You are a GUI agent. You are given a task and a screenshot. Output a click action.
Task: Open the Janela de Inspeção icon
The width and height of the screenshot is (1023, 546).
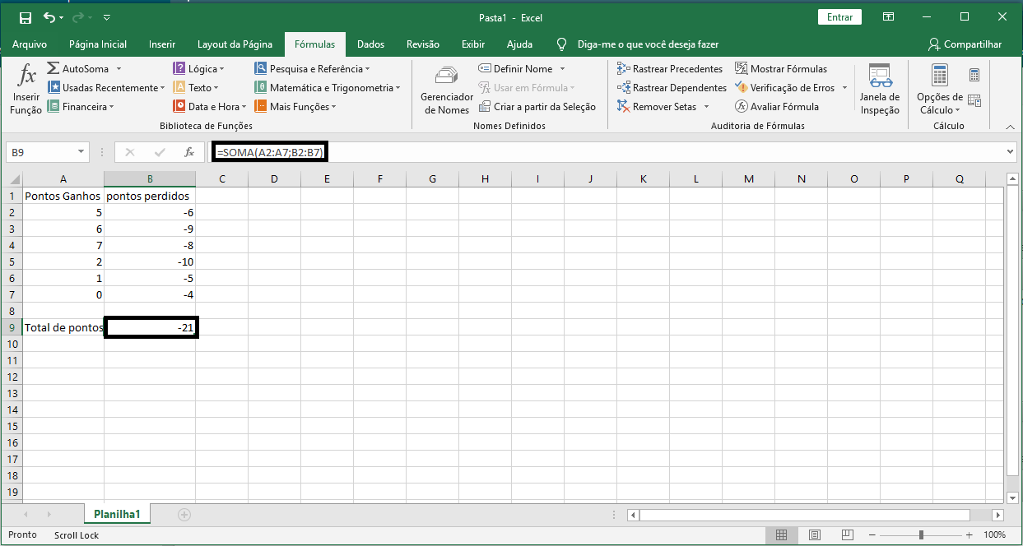tap(880, 76)
